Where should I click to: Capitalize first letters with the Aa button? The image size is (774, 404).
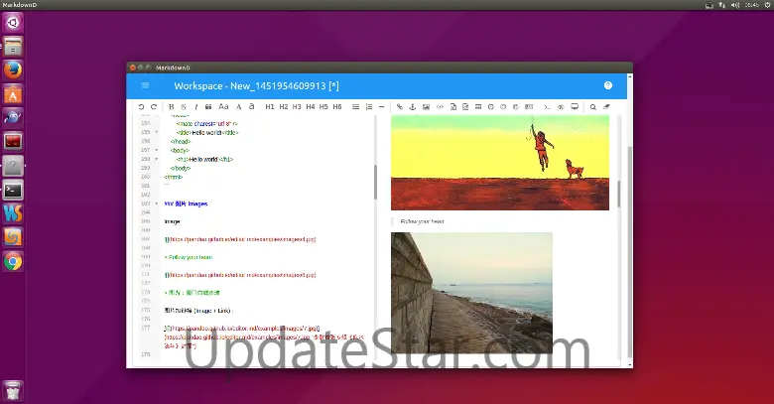(x=223, y=106)
